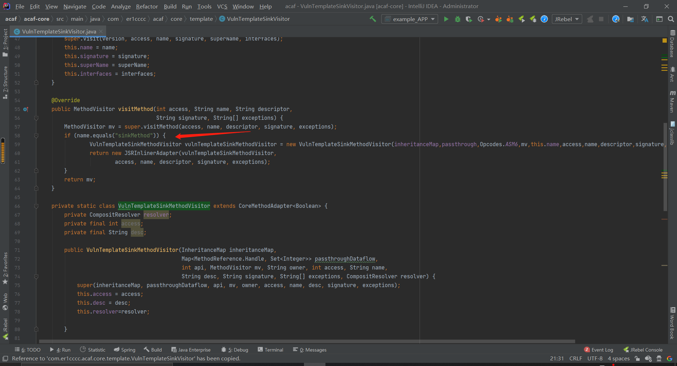
Task: Build project with the hammer icon
Action: pos(373,19)
